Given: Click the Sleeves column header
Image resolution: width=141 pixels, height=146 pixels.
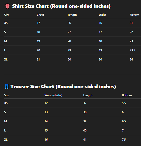Looking at the screenshot, I should (135, 15).
